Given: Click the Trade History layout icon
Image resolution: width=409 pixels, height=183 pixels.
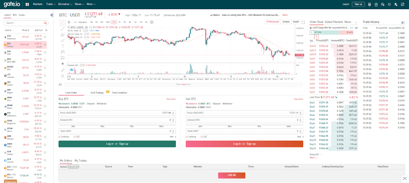Looking at the screenshot, I should [403, 23].
